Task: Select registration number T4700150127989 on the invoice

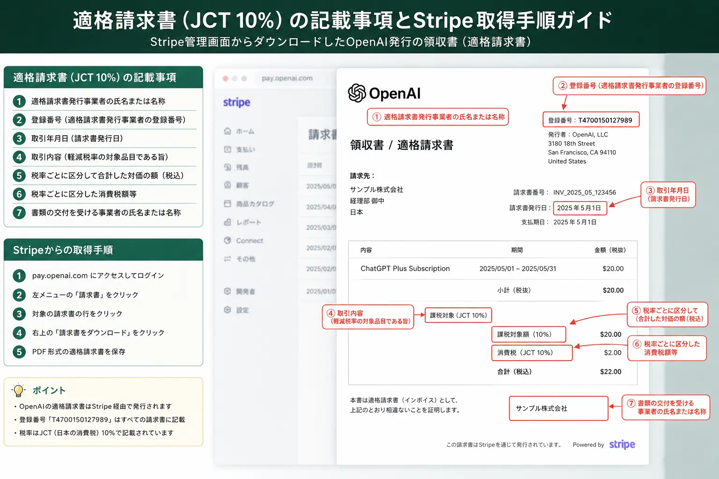Action: (x=605, y=120)
